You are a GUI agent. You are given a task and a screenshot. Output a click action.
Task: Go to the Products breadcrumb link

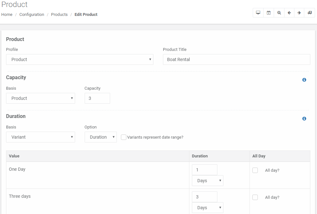coord(59,15)
